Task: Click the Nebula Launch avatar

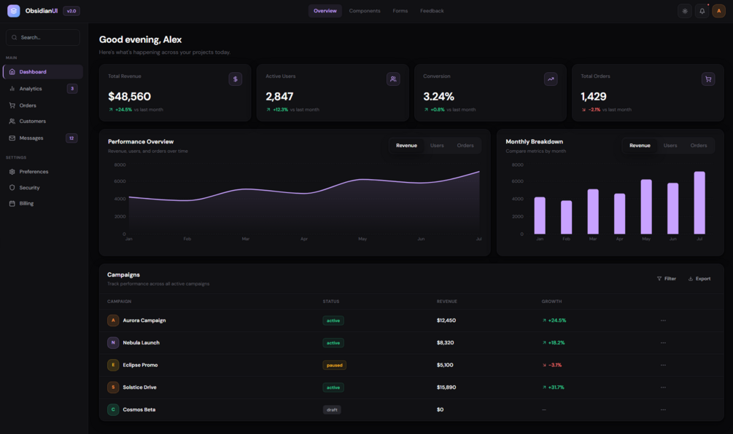Action: click(113, 342)
